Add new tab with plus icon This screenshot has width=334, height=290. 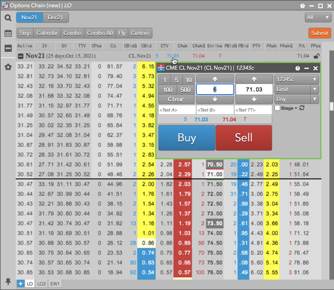pyautogui.click(x=21, y=283)
